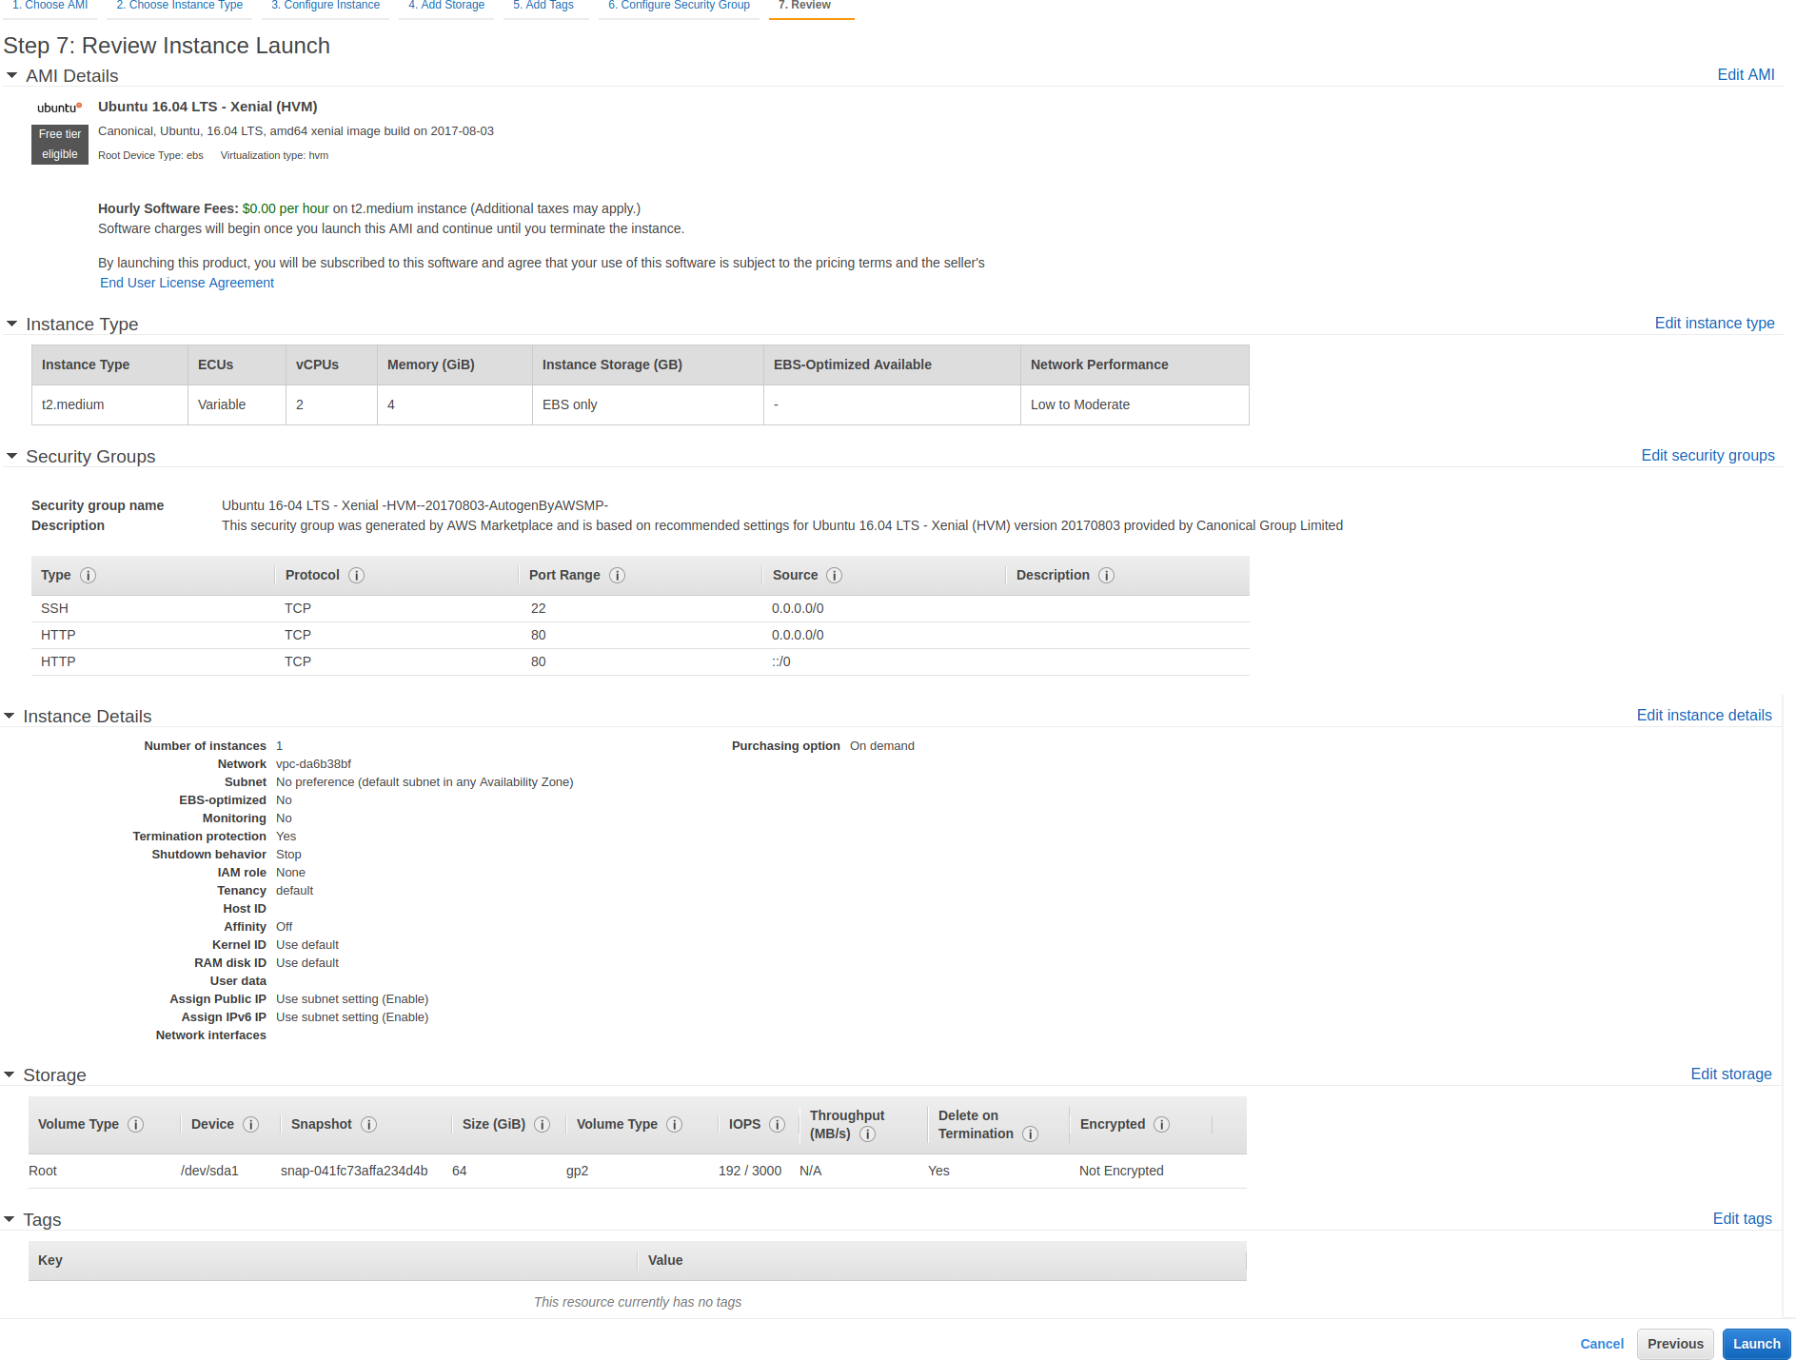This screenshot has width=1796, height=1360.
Task: Click the SSH rule row type
Action: point(54,609)
